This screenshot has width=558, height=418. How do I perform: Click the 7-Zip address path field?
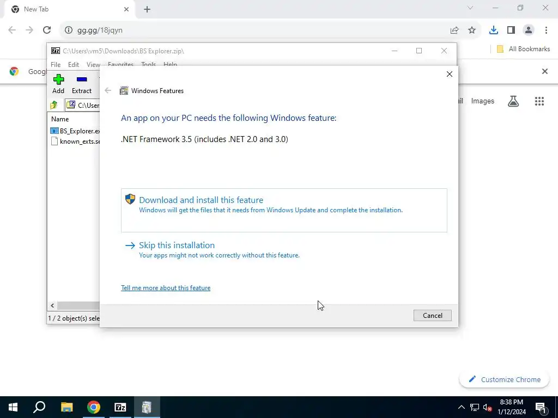tap(83, 105)
